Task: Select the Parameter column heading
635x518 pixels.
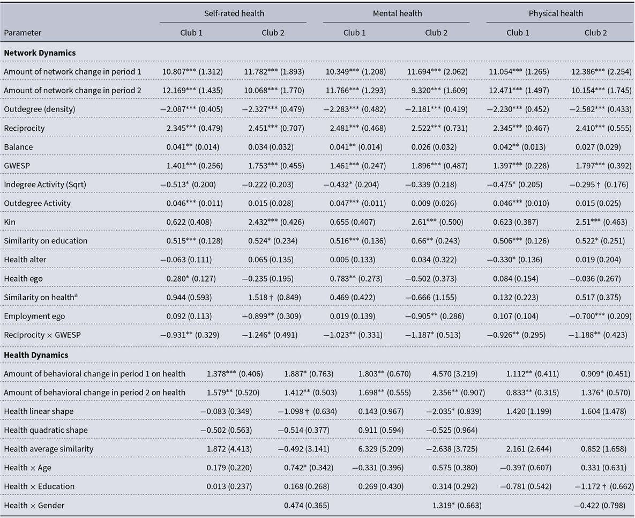Action: [x=23, y=33]
